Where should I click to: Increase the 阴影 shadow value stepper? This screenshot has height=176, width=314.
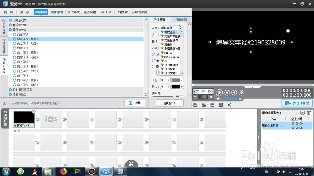coord(168,80)
